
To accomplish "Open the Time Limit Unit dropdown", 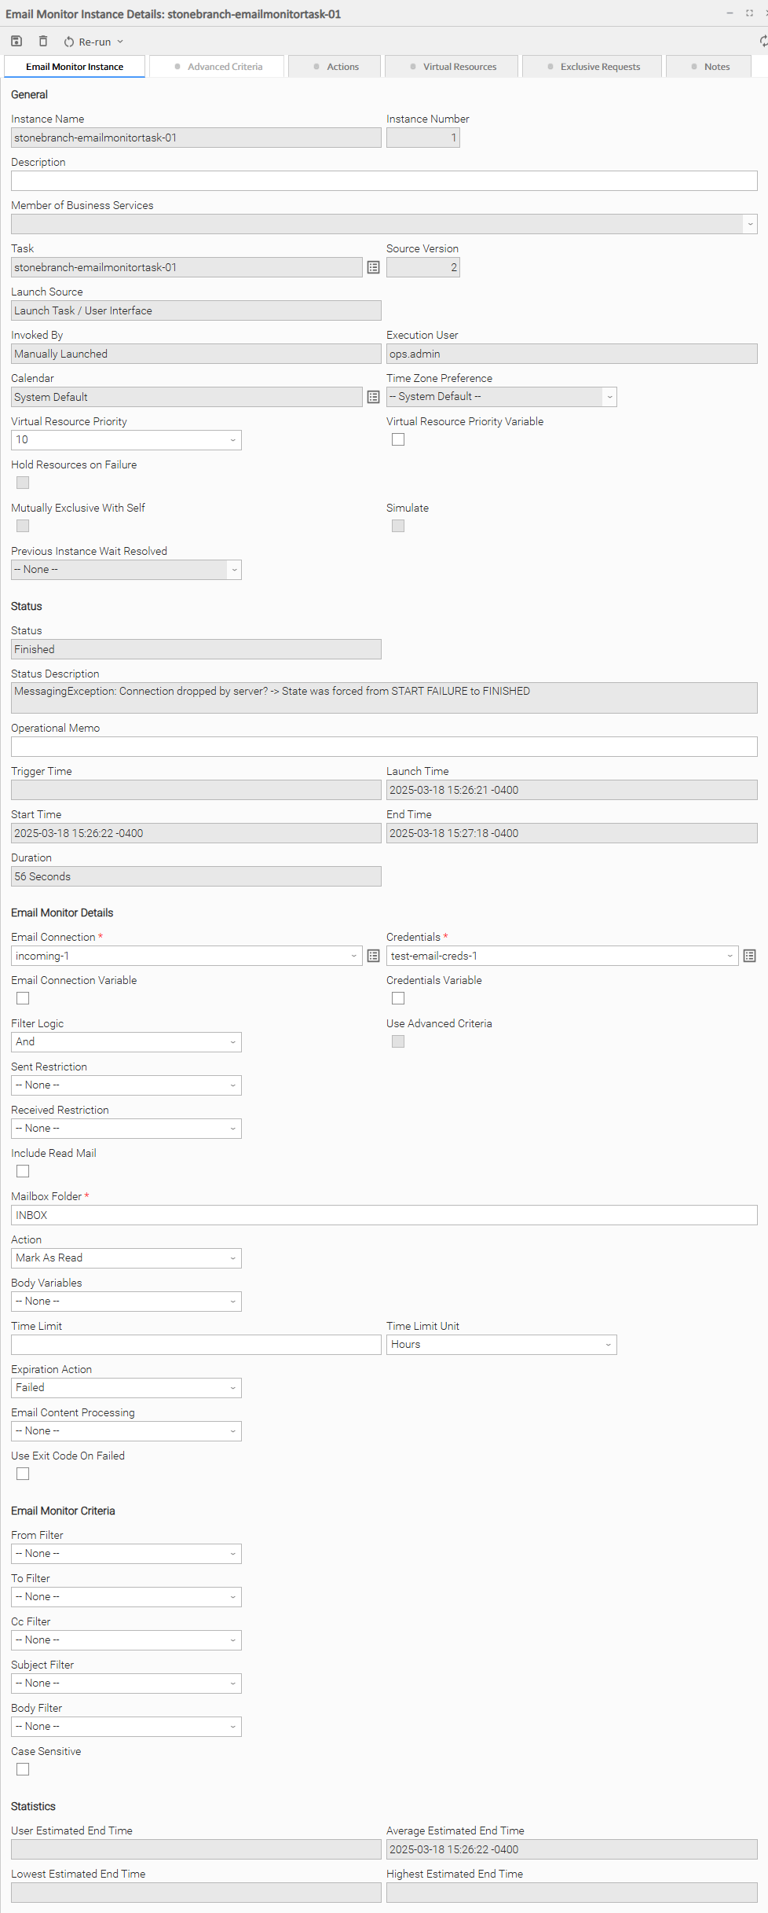I will point(501,1345).
